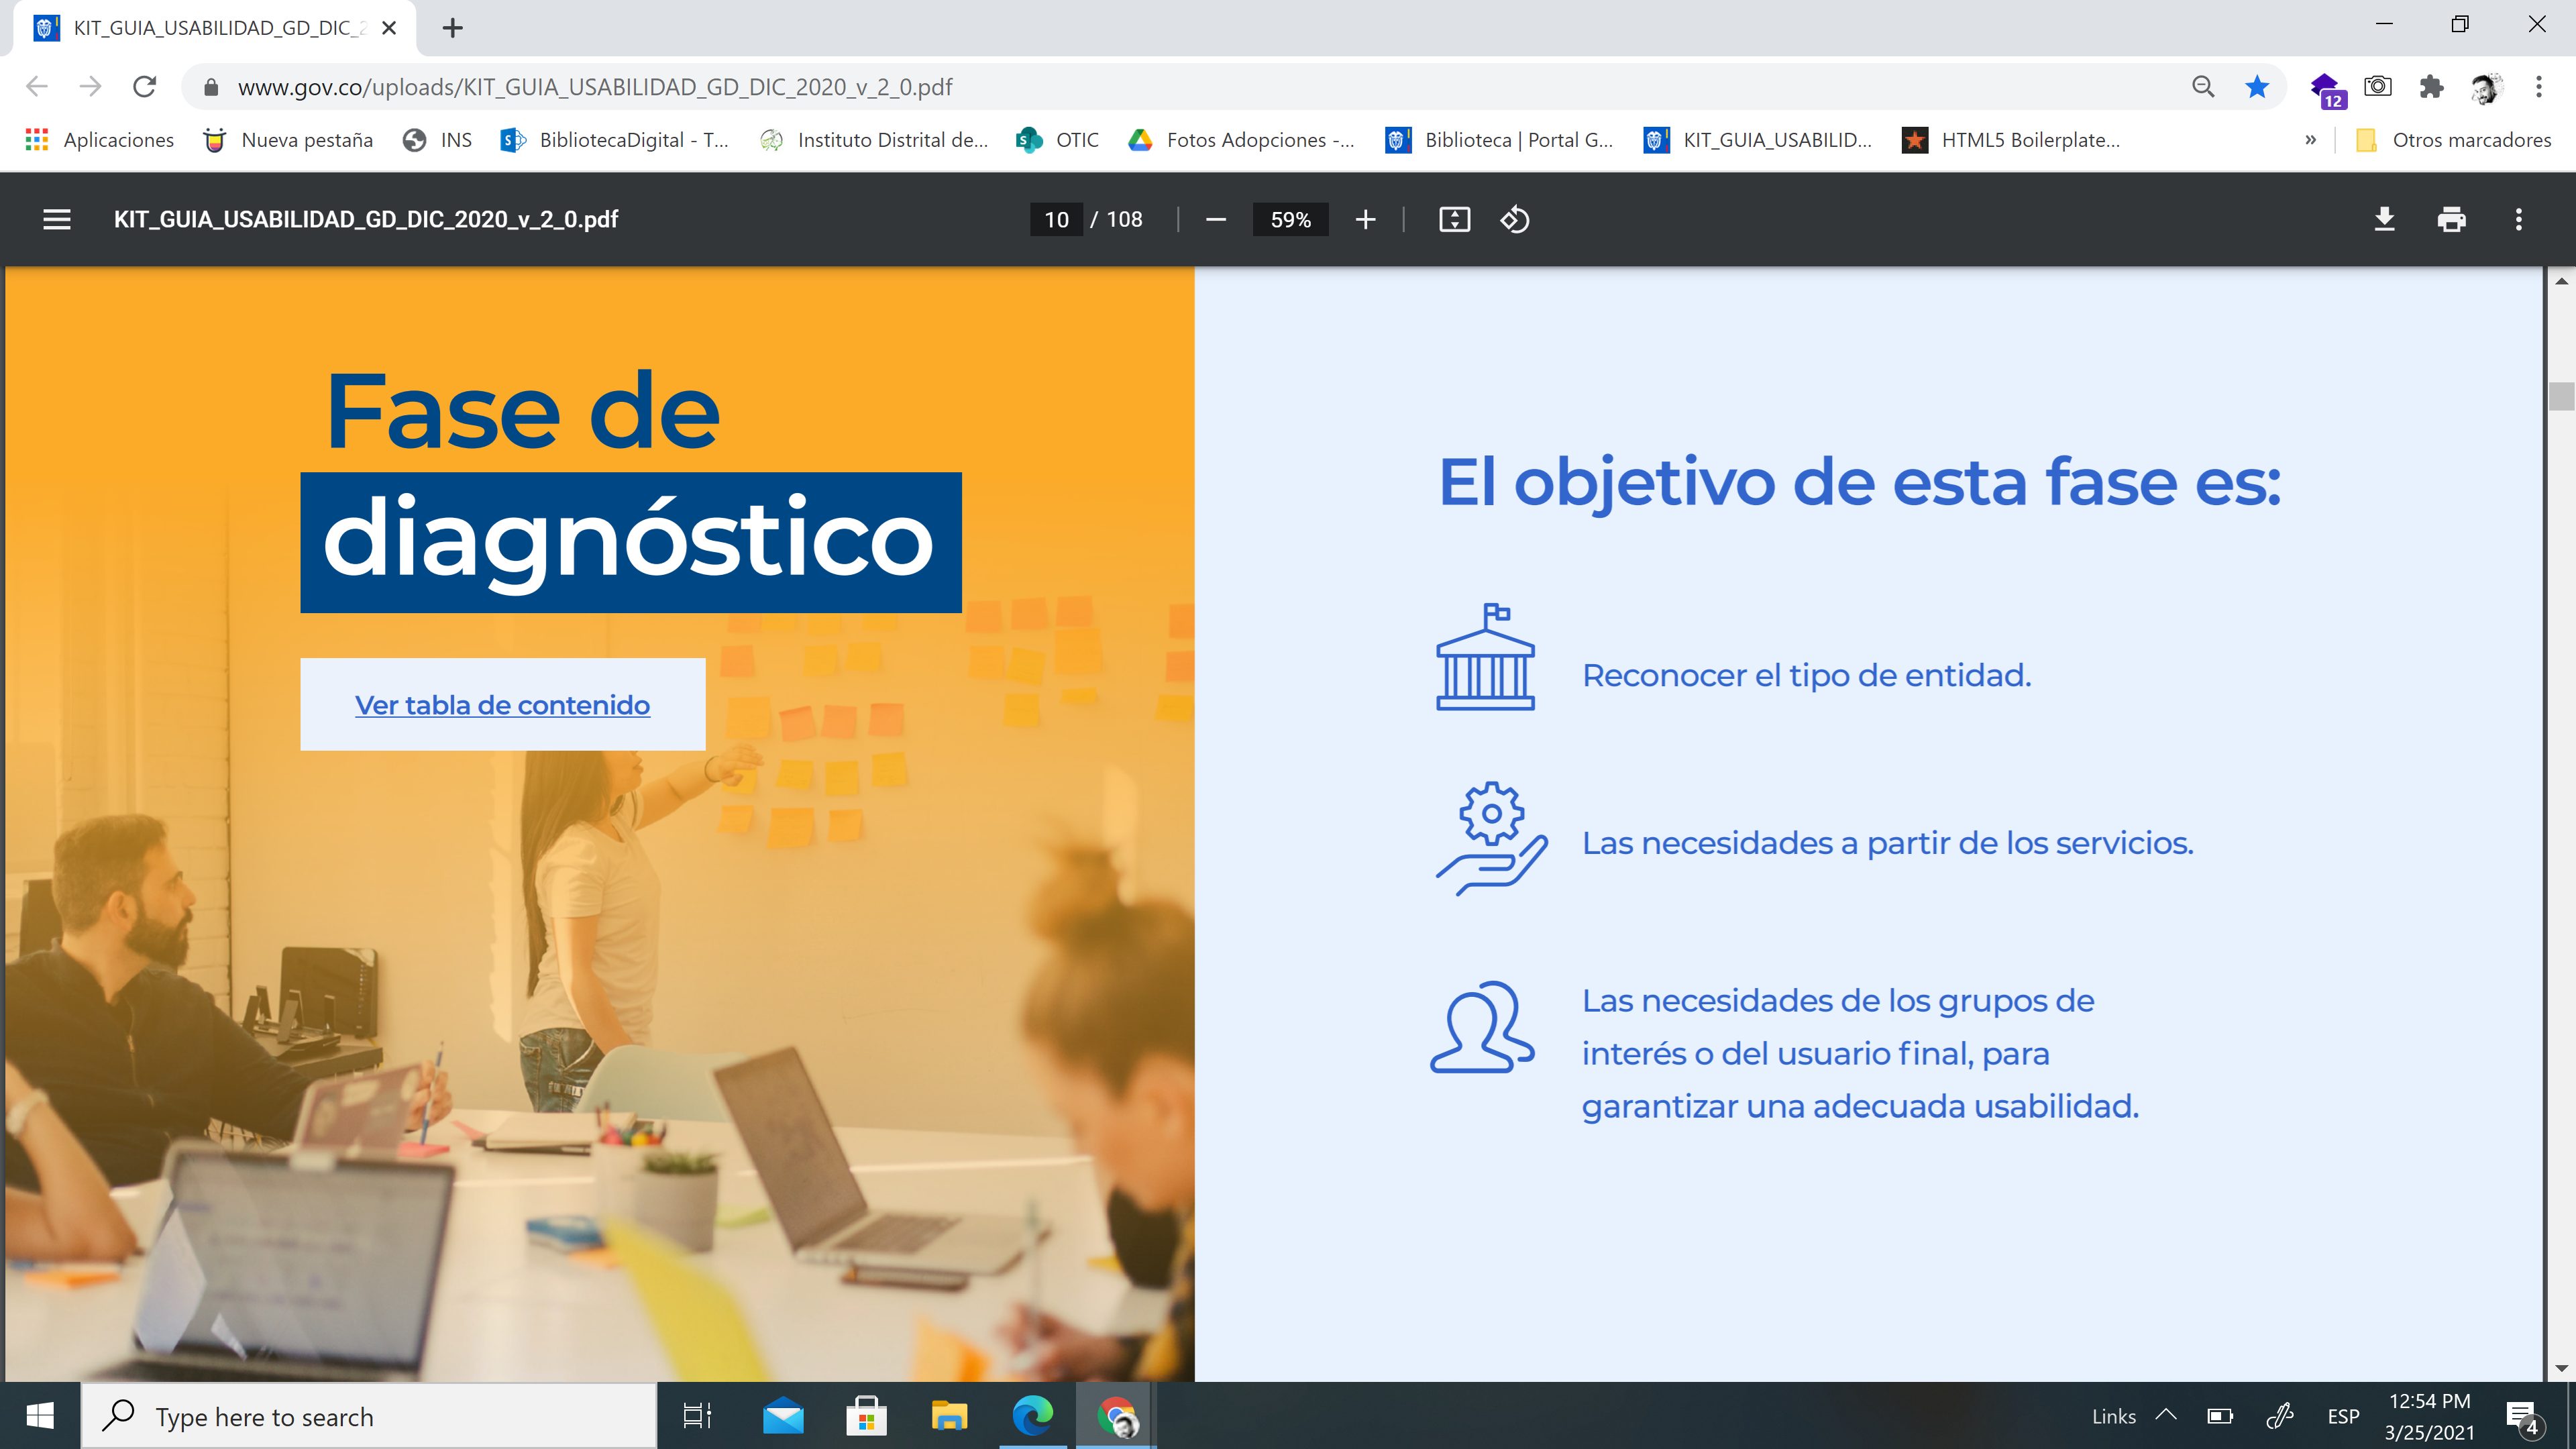Open PDF viewer more actions menu
This screenshot has height=1449, width=2576.
click(x=2519, y=219)
